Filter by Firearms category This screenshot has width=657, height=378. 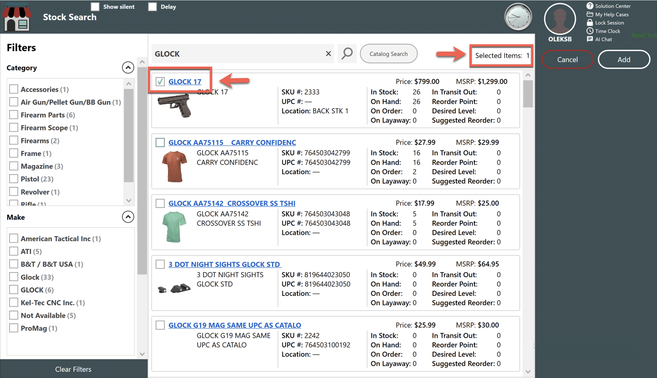(14, 140)
